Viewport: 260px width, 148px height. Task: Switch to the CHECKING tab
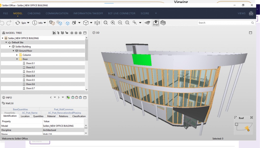[34, 13]
